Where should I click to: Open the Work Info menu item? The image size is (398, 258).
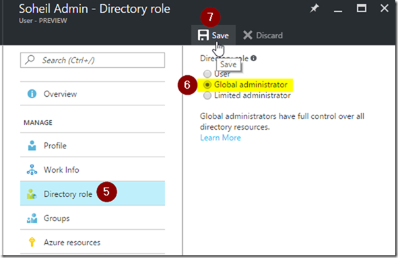pos(92,169)
